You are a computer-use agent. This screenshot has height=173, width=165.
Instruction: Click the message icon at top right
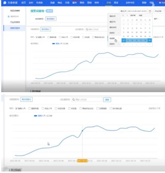pos(160,3)
